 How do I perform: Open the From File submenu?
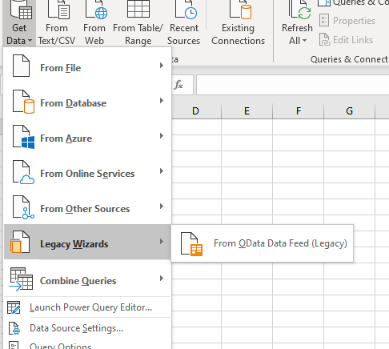(87, 66)
